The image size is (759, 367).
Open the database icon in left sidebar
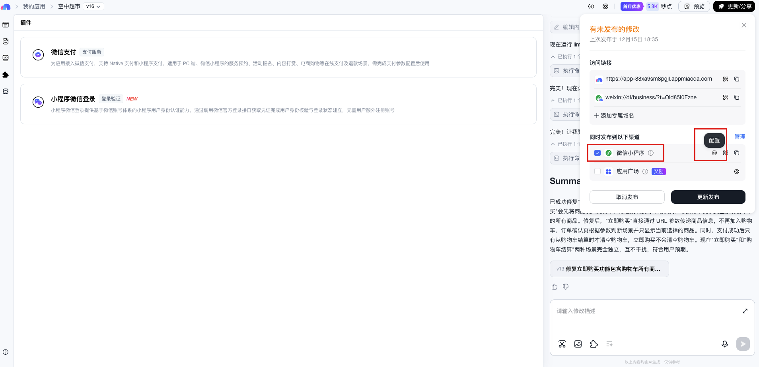(x=6, y=91)
